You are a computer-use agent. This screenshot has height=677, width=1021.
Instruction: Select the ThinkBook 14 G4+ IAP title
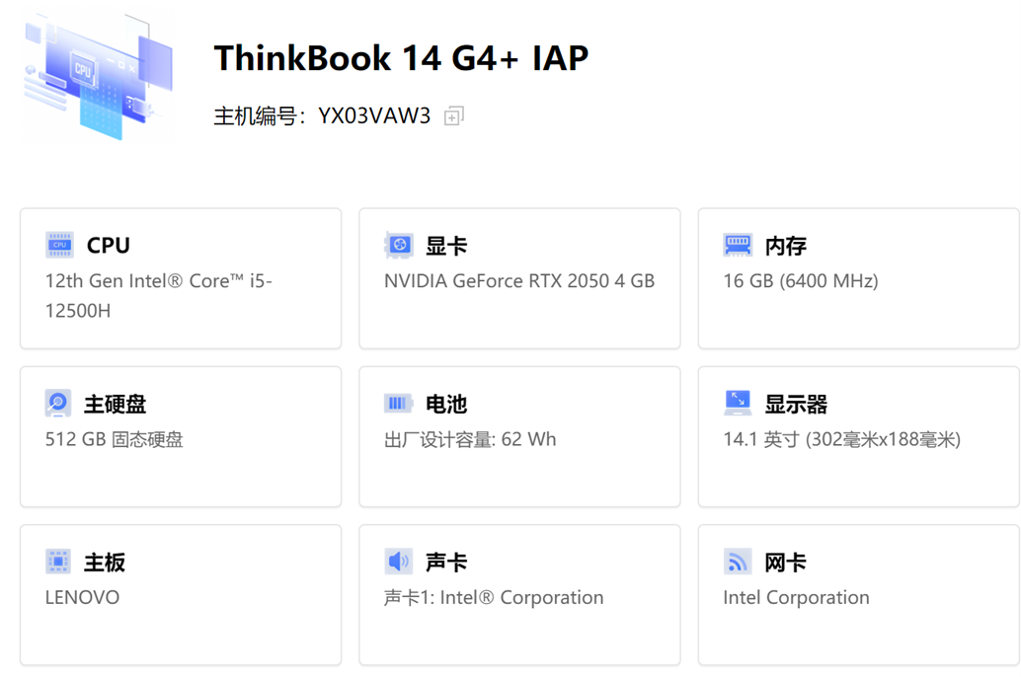[401, 58]
